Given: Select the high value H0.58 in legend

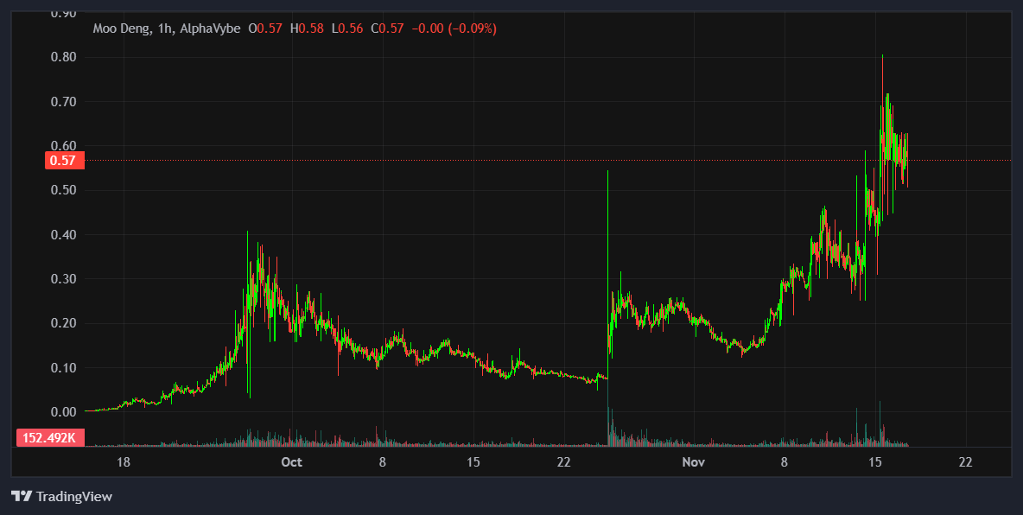Looking at the screenshot, I should (x=307, y=29).
